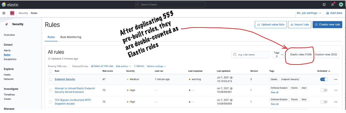Go to Overview in sidebar
This screenshot has height=113, width=346.
(x=9, y=35)
